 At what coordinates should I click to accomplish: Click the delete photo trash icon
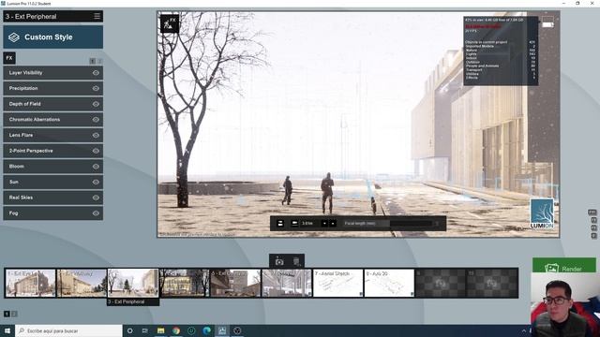pyautogui.click(x=296, y=261)
